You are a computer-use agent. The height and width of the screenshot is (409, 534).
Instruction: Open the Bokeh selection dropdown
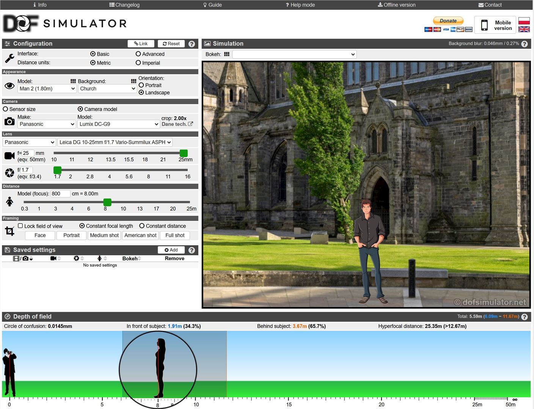[294, 54]
